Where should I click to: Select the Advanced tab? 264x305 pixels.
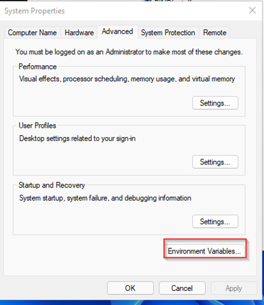click(118, 32)
